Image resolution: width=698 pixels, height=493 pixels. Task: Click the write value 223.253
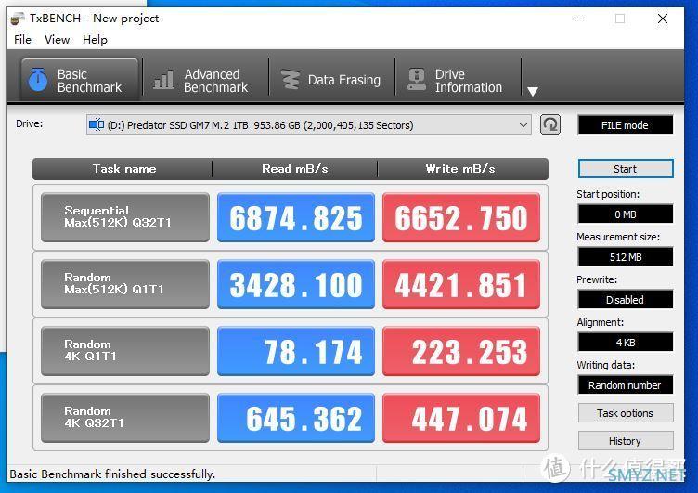click(461, 351)
